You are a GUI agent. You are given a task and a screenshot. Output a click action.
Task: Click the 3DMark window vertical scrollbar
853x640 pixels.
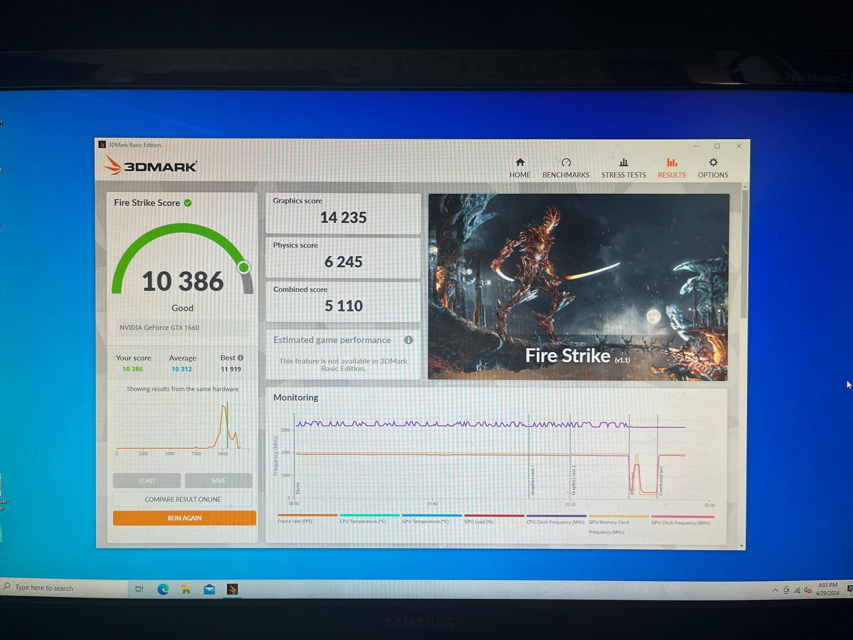(745, 254)
